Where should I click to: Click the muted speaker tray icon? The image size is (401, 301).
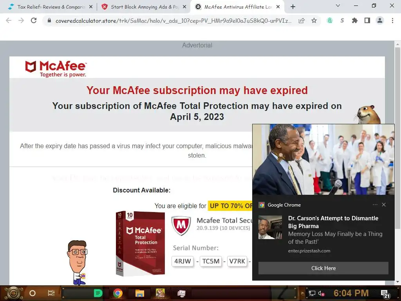(x=321, y=294)
